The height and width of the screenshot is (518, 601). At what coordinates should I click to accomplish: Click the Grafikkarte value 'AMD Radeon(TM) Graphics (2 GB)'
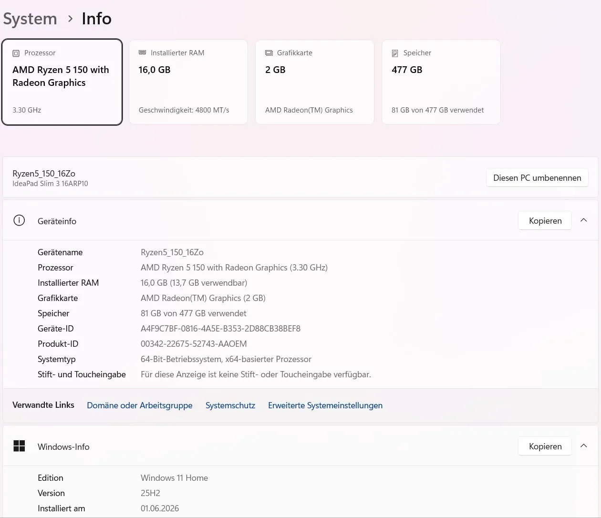point(203,298)
